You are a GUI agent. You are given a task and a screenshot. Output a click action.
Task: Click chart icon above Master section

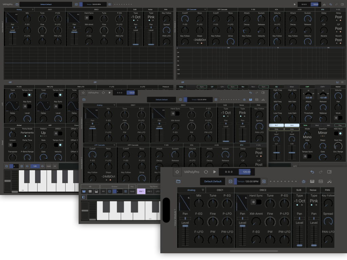point(338,82)
